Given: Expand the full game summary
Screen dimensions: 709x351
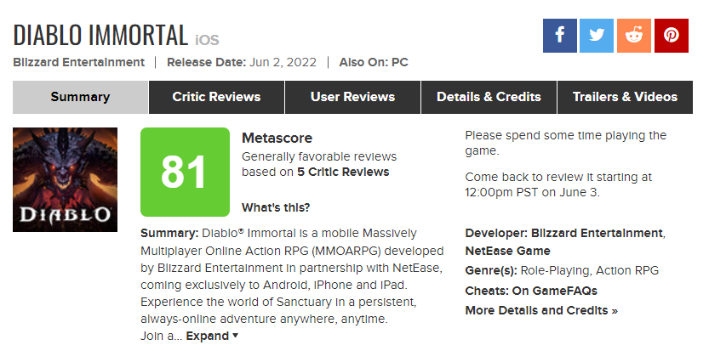Looking at the screenshot, I should [212, 336].
